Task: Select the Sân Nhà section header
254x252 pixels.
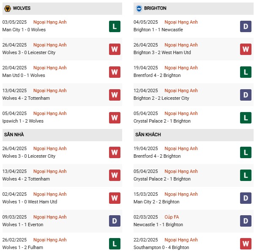Action: [14, 135]
